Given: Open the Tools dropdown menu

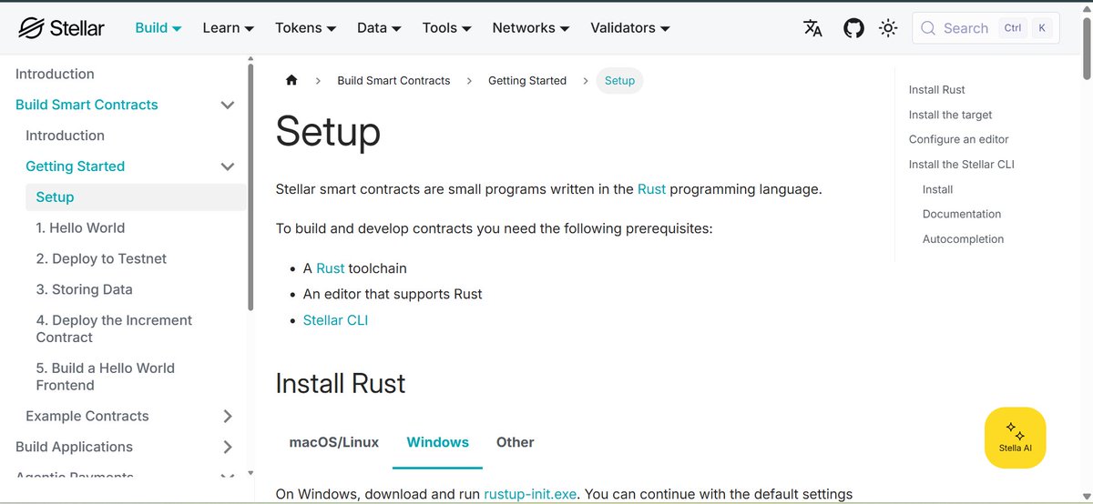Looking at the screenshot, I should click(x=447, y=28).
